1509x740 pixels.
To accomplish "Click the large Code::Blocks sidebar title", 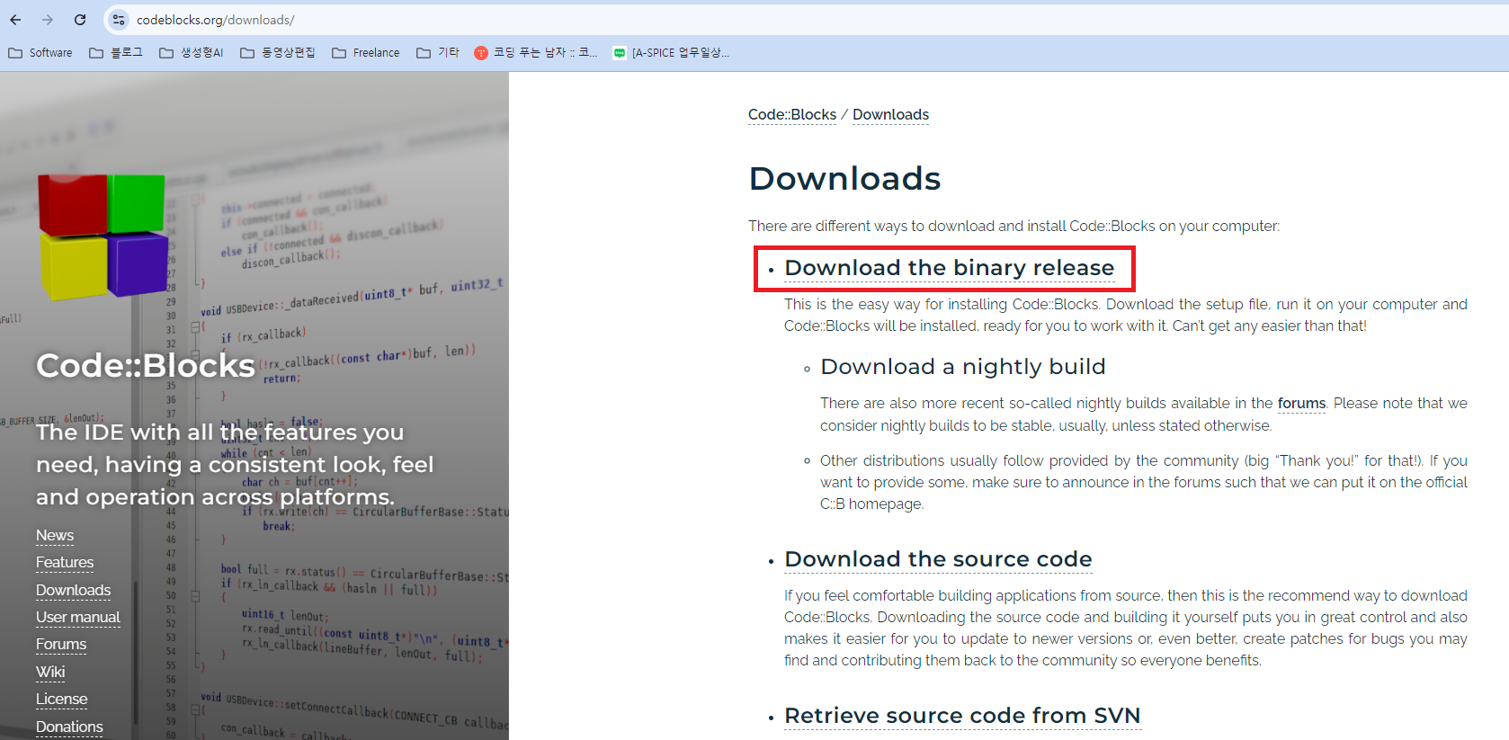I will coord(146,366).
